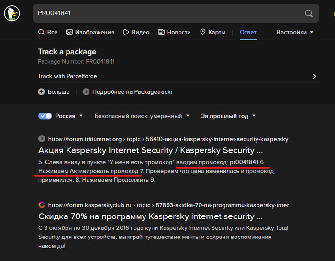Click the Package Number: PR0041841 text
The height and width of the screenshot is (261, 335).
76,62
